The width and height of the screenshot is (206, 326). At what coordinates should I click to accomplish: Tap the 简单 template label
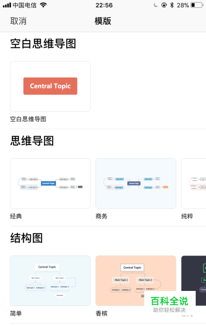16,313
